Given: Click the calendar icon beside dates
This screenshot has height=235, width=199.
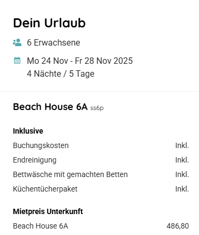Looking at the screenshot, I should tap(17, 61).
